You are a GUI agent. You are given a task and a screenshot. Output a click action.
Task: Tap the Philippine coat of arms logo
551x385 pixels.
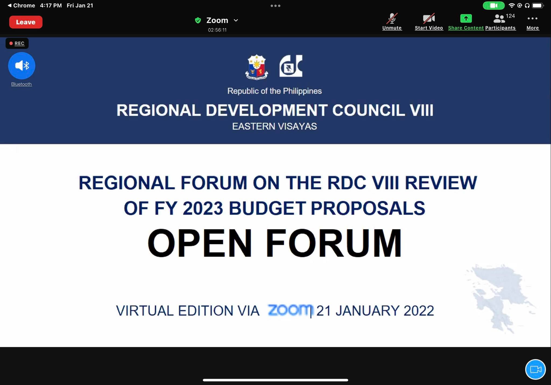[257, 67]
